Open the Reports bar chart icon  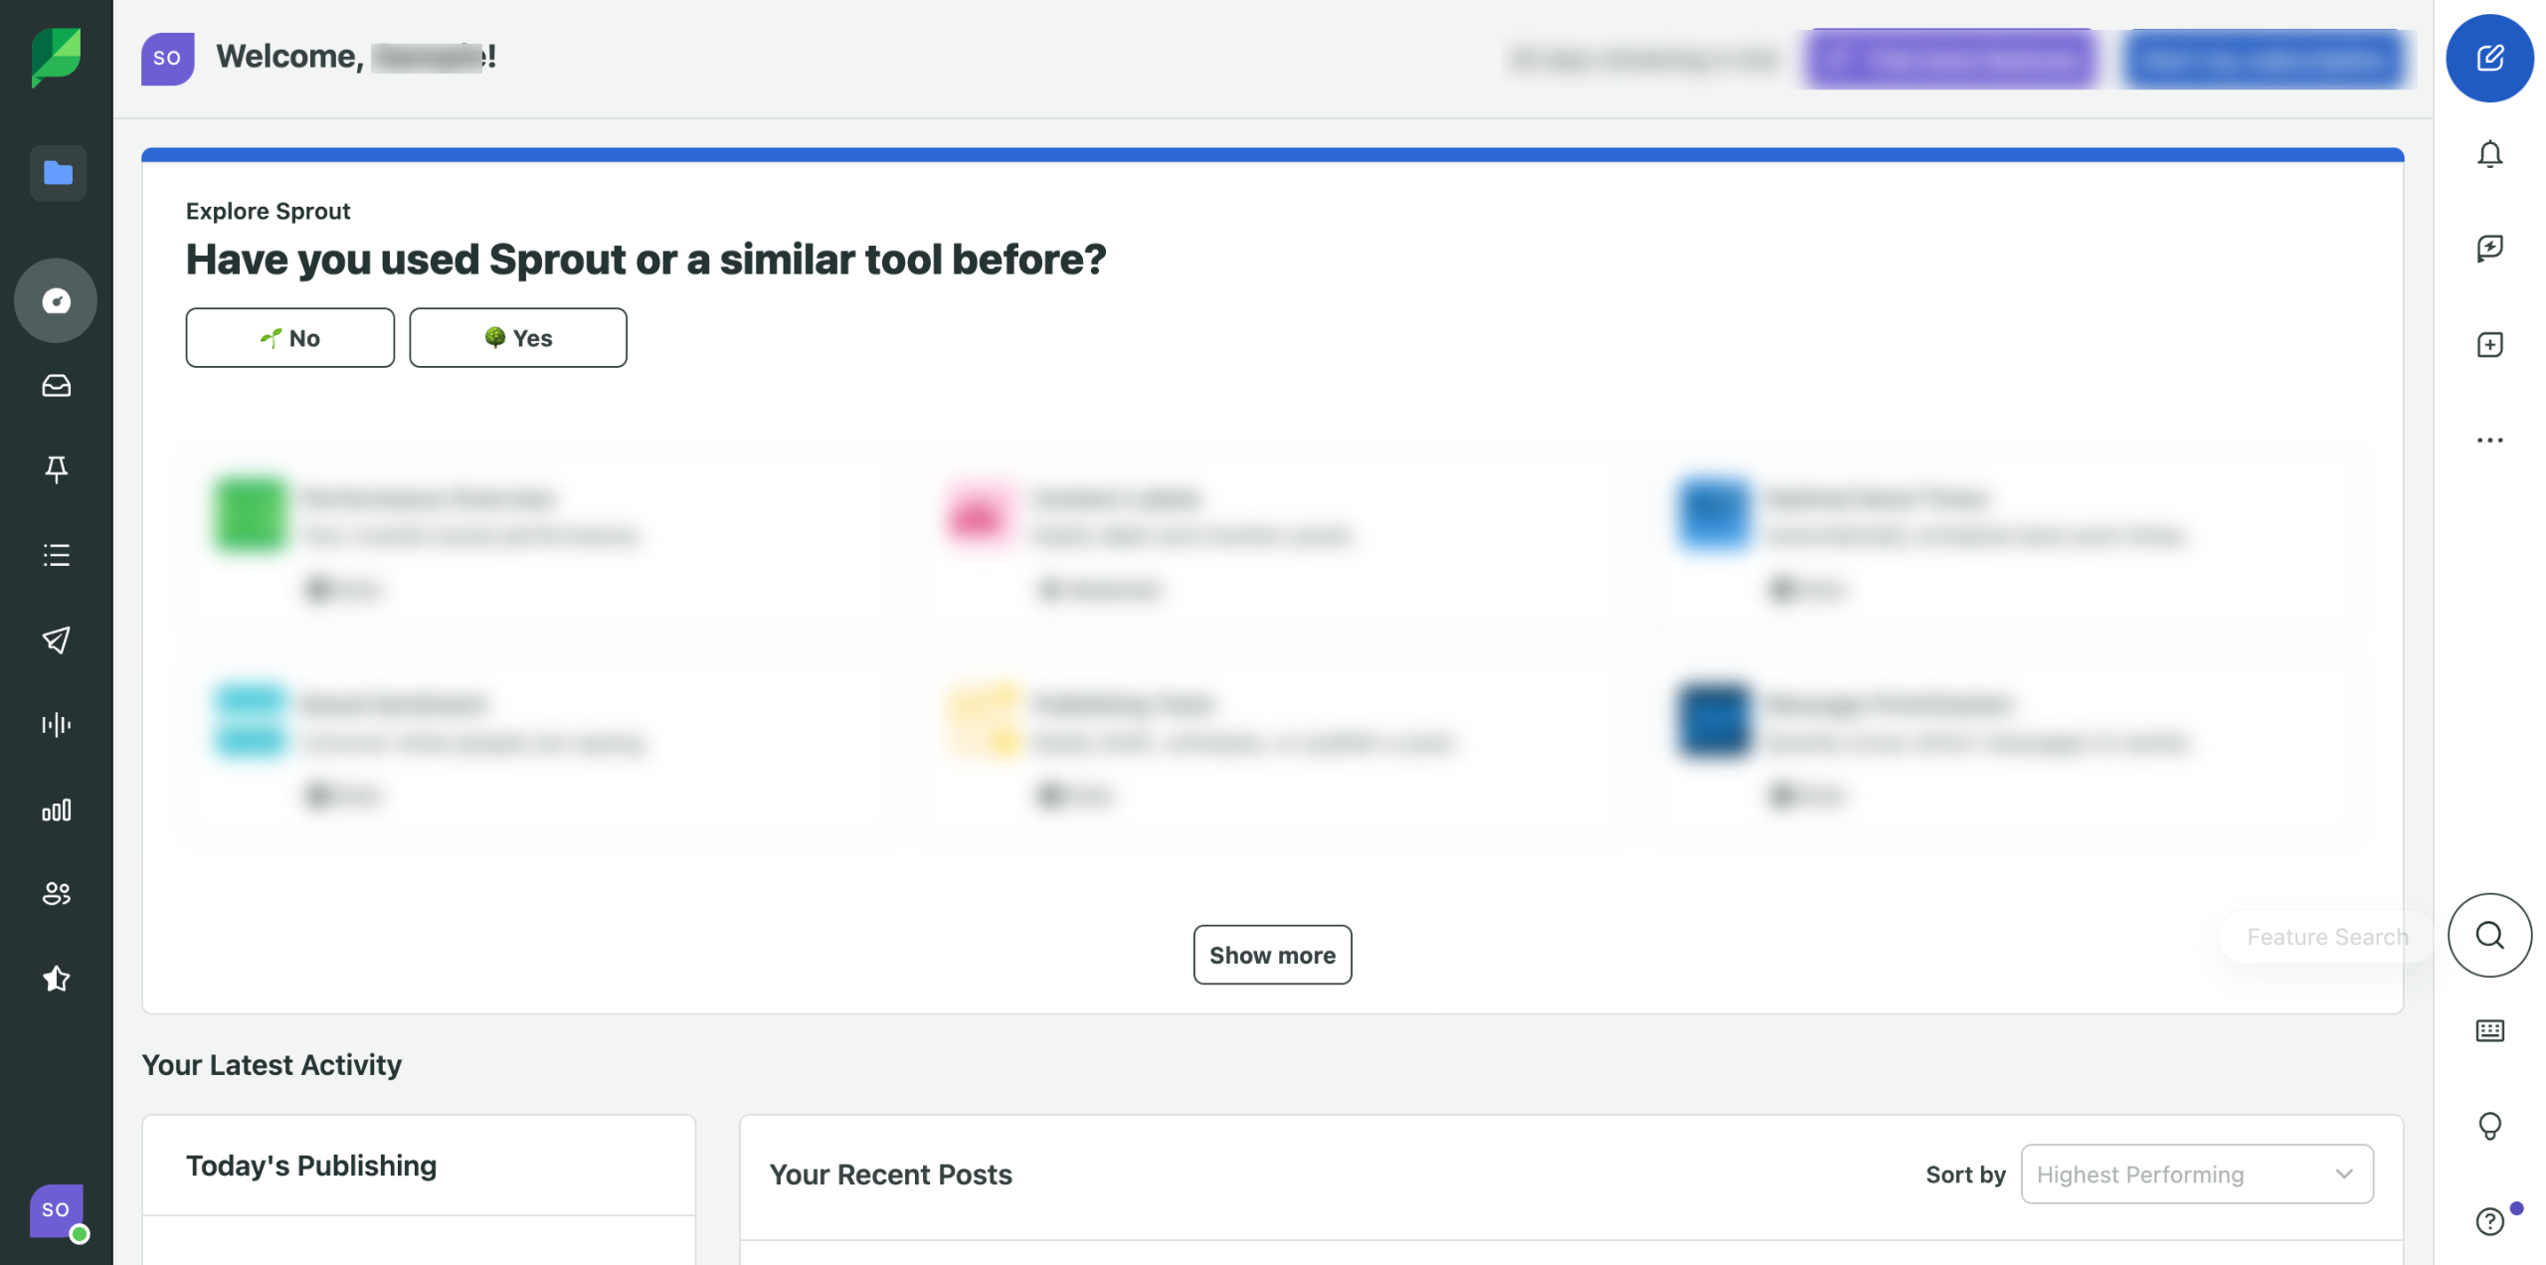point(57,810)
